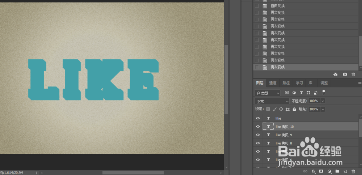Viewport: 362px width, 175px height.
Task: Create a new history snapshot with camera icon
Action: (x=345, y=74)
